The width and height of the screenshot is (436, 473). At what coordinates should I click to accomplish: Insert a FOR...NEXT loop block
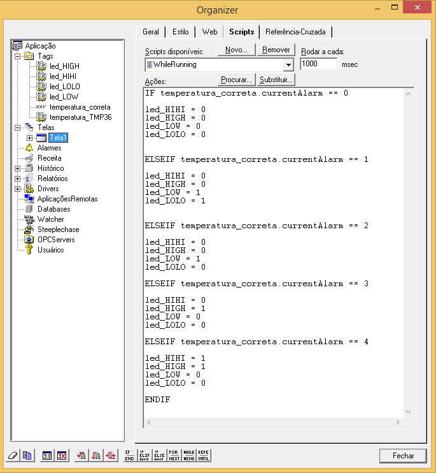tap(174, 455)
